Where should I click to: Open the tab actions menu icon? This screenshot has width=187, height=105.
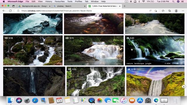point(13,6)
